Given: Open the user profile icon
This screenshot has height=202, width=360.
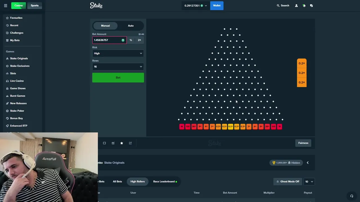Looking at the screenshot, I should coord(296,6).
